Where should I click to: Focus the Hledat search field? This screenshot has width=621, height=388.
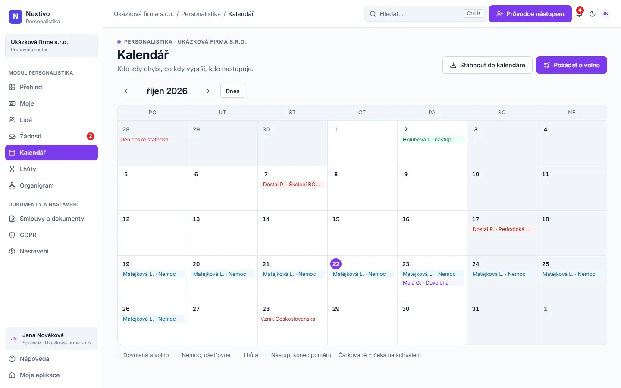tap(425, 14)
